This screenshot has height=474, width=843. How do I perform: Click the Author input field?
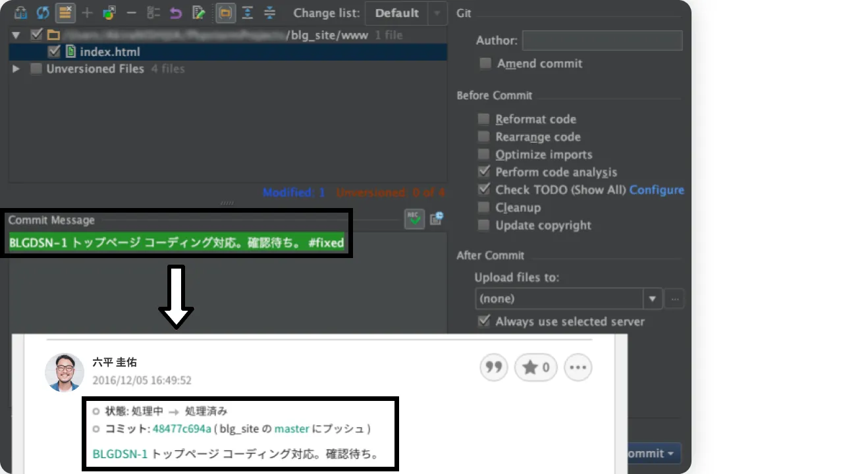pyautogui.click(x=602, y=40)
